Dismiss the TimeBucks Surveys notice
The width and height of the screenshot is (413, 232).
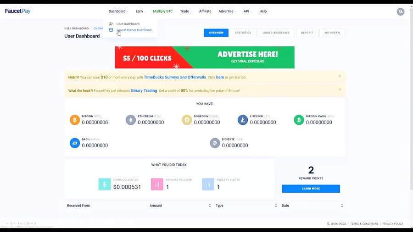click(x=340, y=76)
